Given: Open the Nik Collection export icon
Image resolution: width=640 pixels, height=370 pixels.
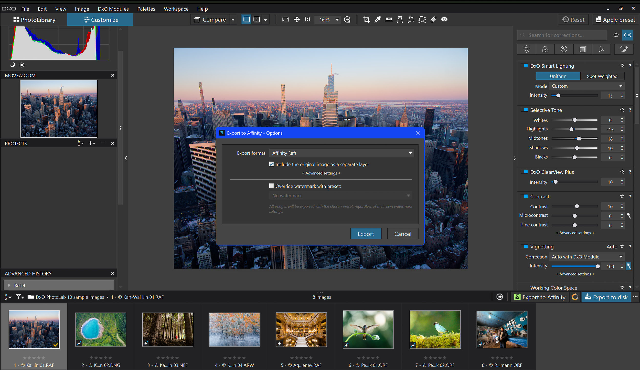Looking at the screenshot, I should (x=575, y=297).
